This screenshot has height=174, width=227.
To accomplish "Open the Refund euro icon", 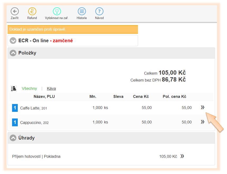I will (32, 11).
